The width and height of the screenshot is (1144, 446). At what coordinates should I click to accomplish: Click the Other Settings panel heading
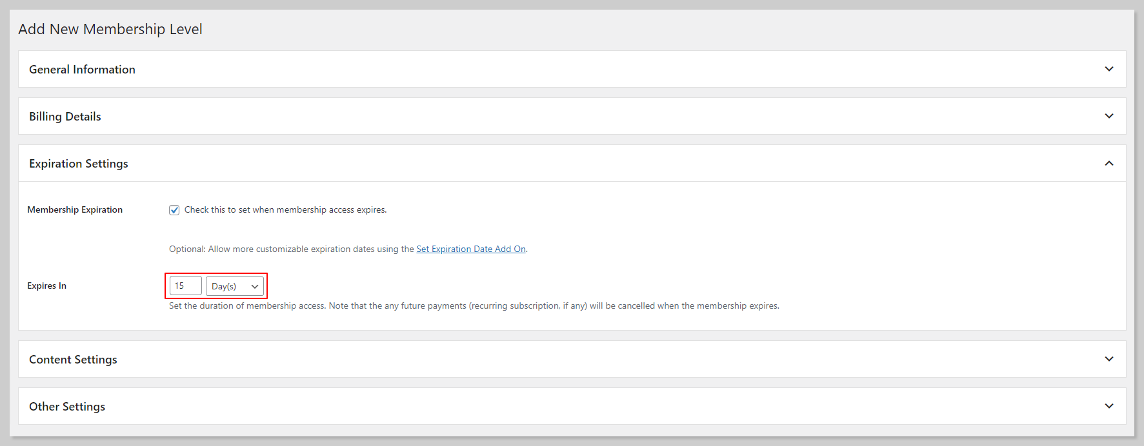click(x=67, y=407)
